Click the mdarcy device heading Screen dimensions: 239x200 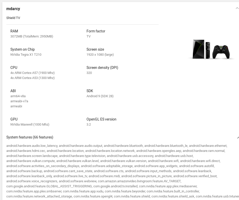coord(13,9)
